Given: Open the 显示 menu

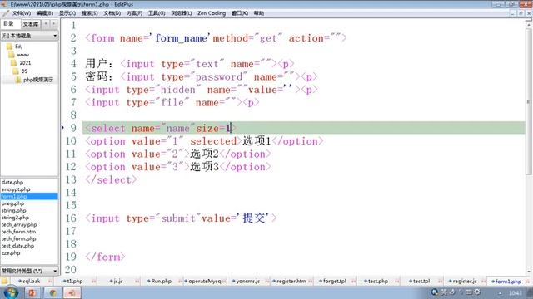Looking at the screenshot, I should [x=67, y=13].
